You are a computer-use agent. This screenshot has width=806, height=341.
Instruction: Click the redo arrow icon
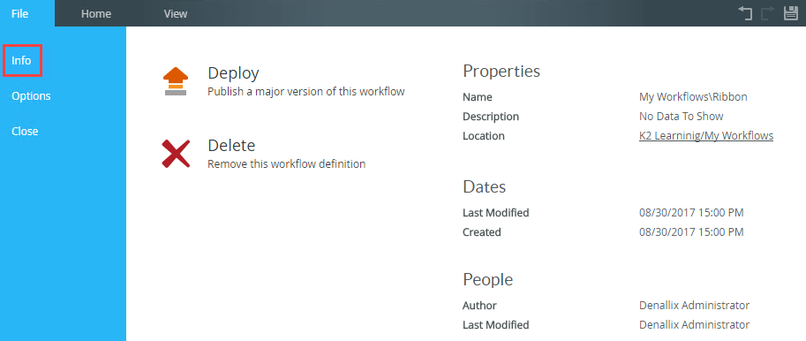[x=768, y=13]
